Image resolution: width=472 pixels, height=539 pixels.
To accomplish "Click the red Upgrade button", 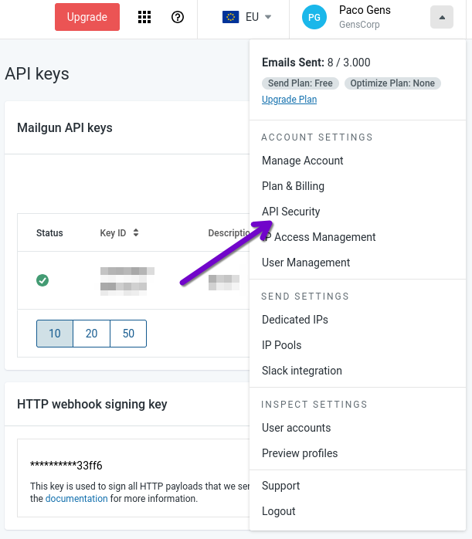I will [87, 17].
